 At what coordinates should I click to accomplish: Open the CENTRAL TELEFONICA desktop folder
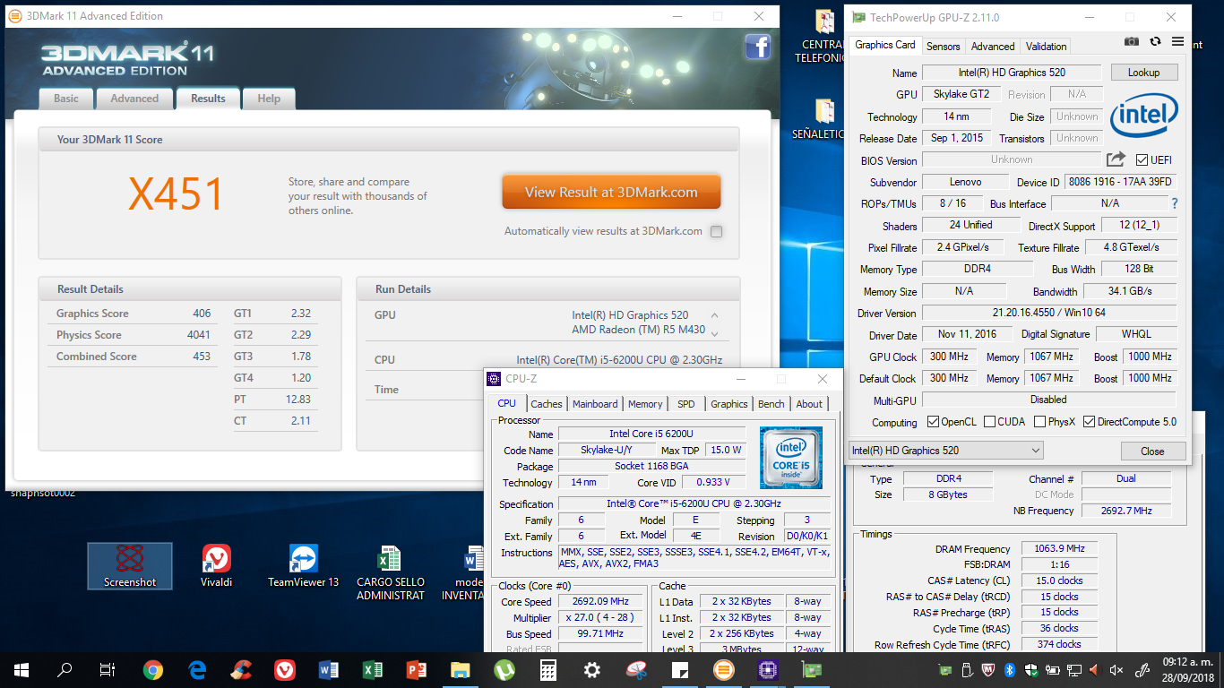click(x=823, y=37)
